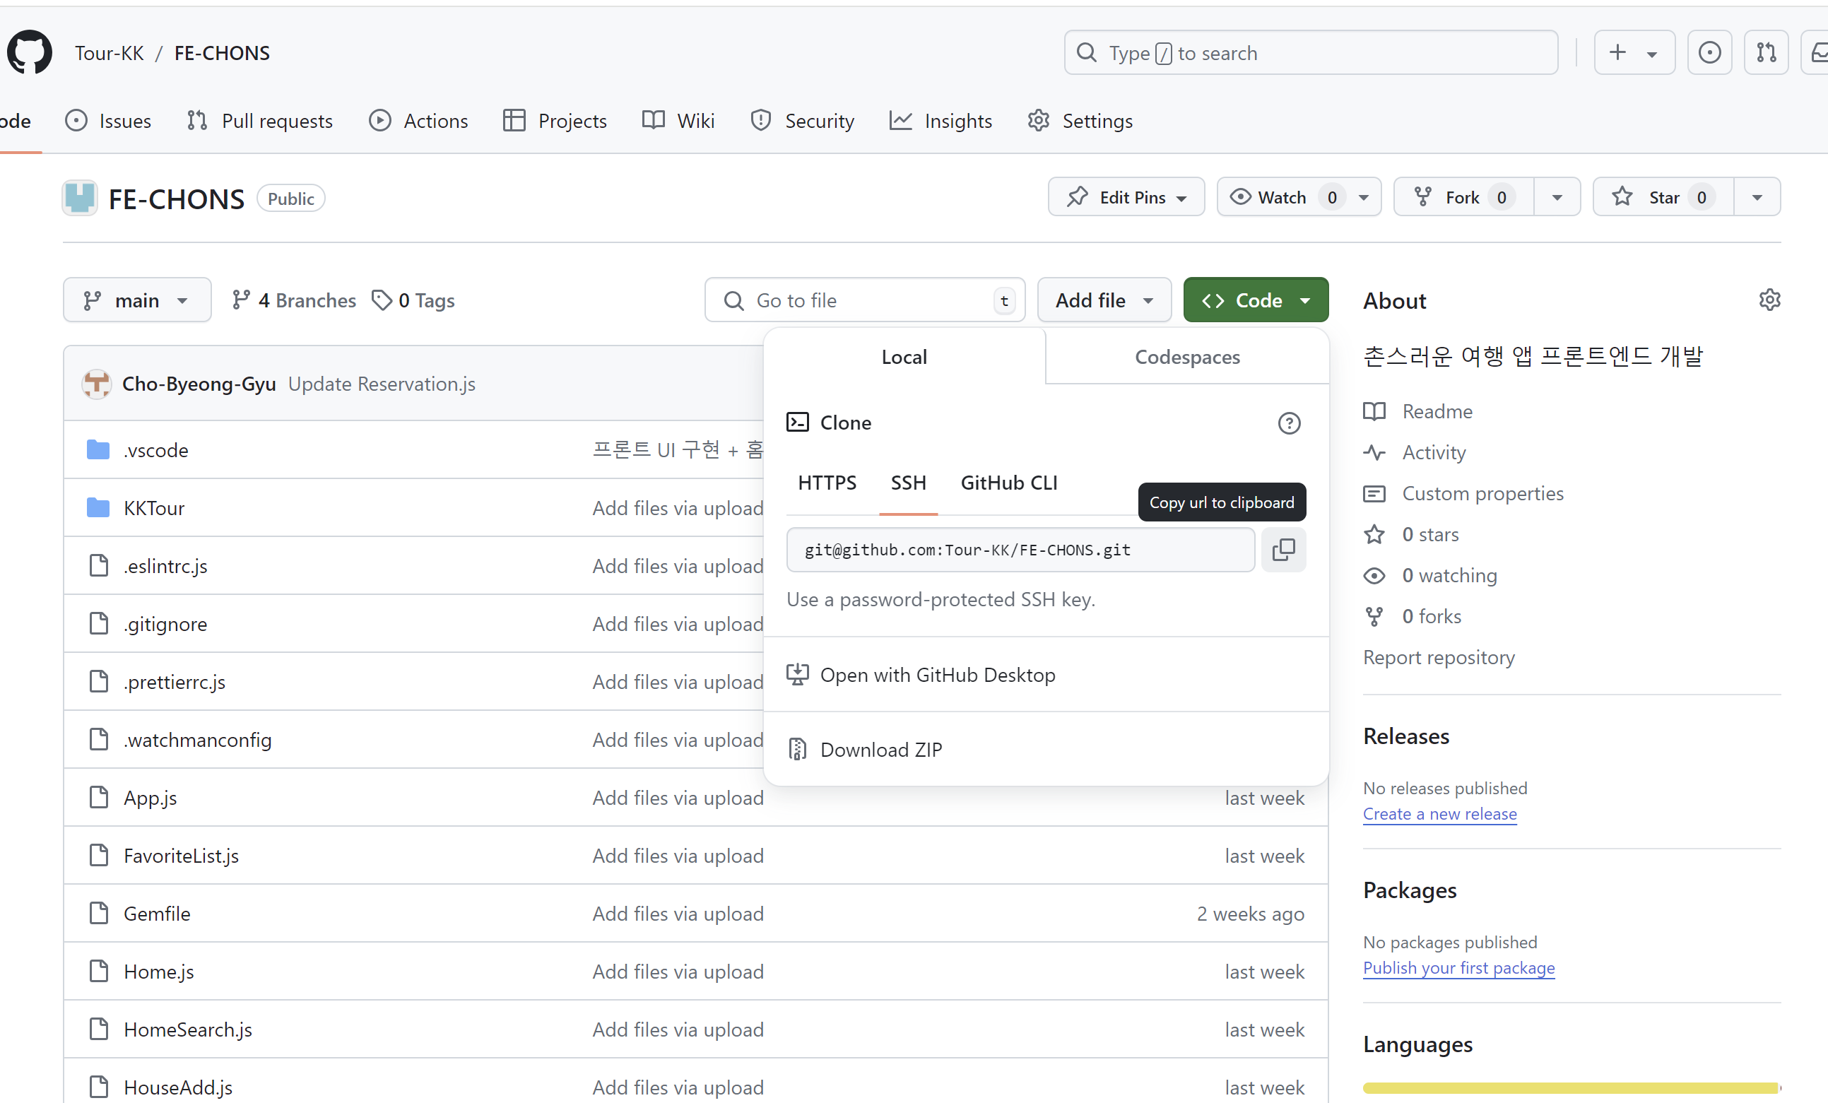Click the 0 watching link
Viewport: 1828px width, 1103px height.
click(x=1429, y=575)
